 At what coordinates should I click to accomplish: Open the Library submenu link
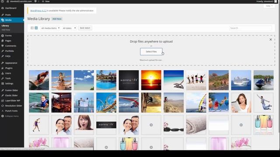(5, 26)
